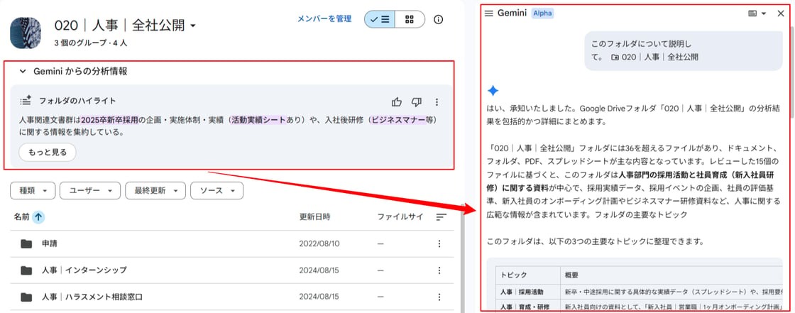The width and height of the screenshot is (795, 313).
Task: Click the info icon for folder details
Action: [x=438, y=19]
